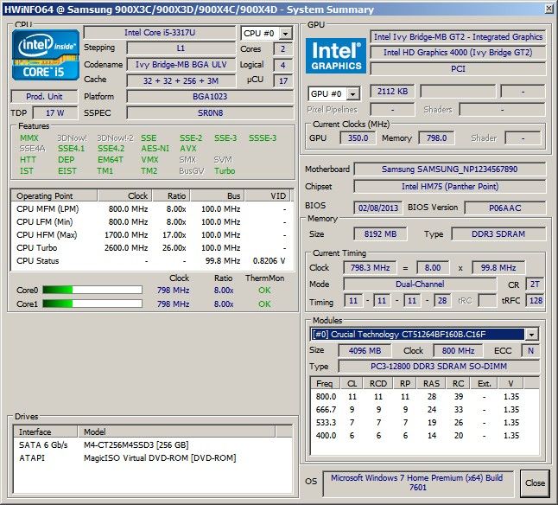Select the CPU MFM (LPM) row
Viewport: 558px width, 505px height.
pyautogui.click(x=152, y=209)
